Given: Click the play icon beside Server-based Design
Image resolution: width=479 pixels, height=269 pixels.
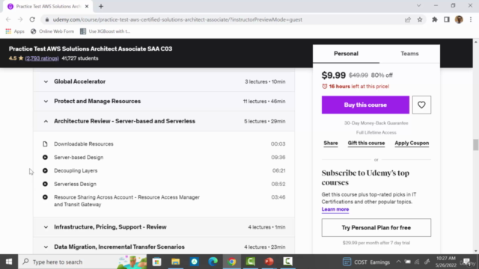Looking at the screenshot, I should [x=45, y=158].
